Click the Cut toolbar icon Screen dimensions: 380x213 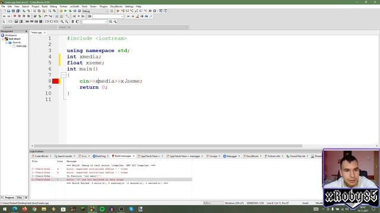[x=34, y=11]
